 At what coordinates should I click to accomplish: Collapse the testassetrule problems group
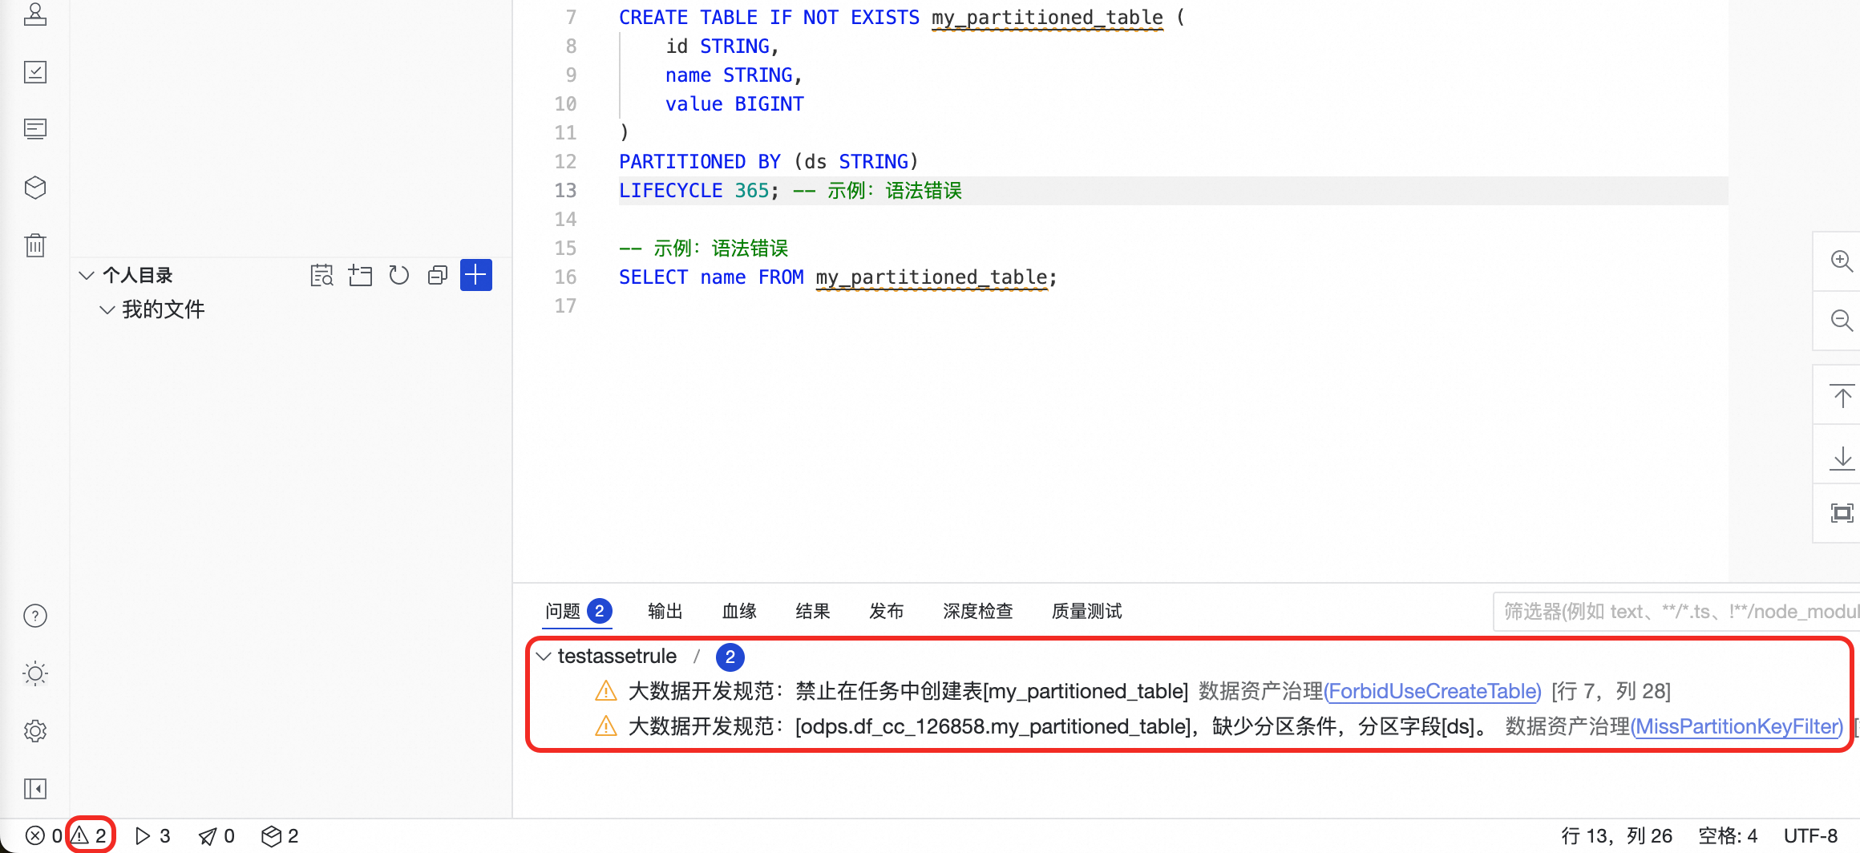tap(544, 657)
